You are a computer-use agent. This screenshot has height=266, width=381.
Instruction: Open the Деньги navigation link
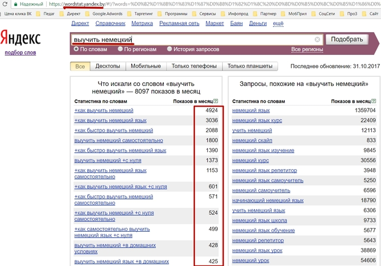tap(258, 23)
